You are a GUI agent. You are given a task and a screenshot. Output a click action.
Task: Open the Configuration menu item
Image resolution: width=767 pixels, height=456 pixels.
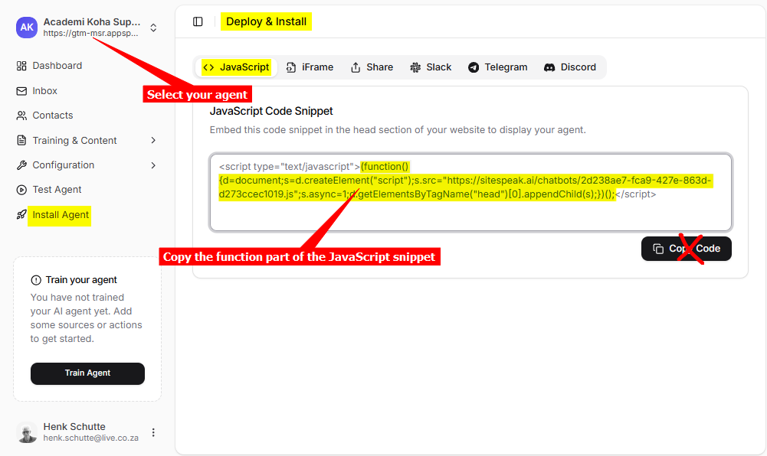pyautogui.click(x=63, y=165)
